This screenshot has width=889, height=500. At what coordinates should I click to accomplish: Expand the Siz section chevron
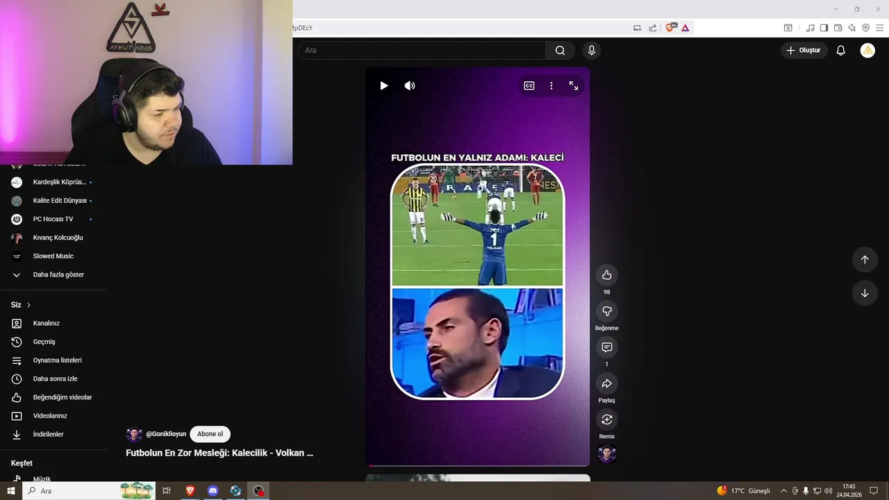pos(28,305)
